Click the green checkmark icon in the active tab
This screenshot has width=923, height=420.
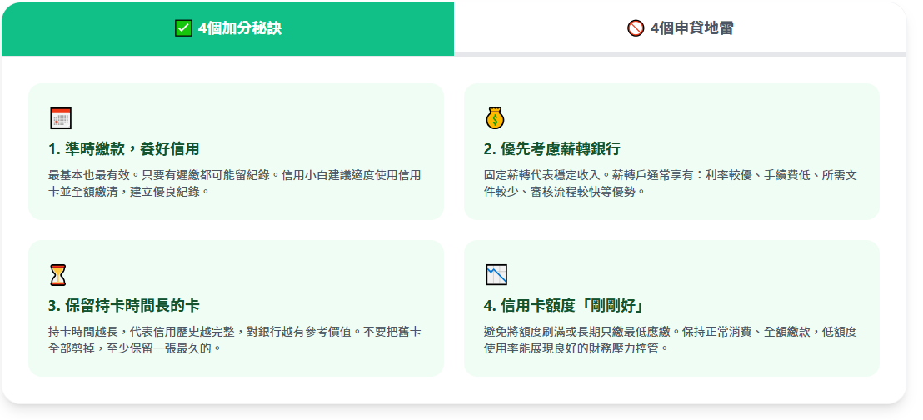(x=183, y=28)
